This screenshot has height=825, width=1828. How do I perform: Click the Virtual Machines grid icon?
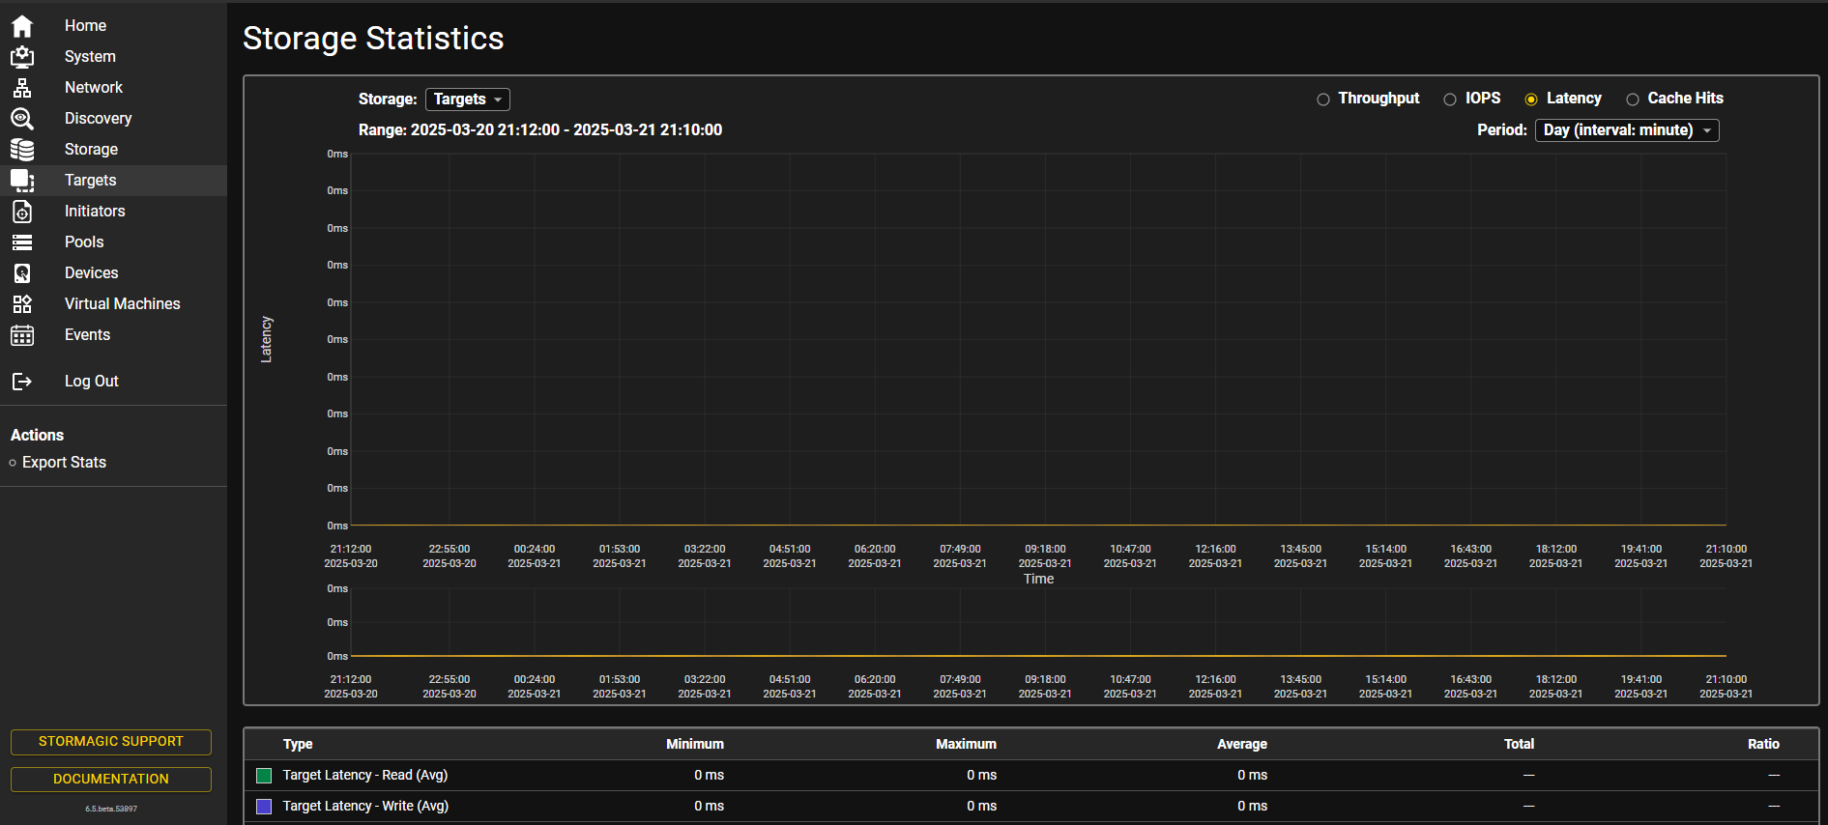(22, 304)
